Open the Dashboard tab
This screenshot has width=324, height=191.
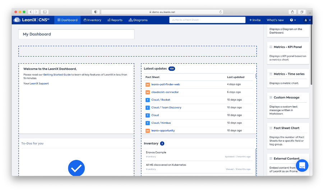point(68,20)
